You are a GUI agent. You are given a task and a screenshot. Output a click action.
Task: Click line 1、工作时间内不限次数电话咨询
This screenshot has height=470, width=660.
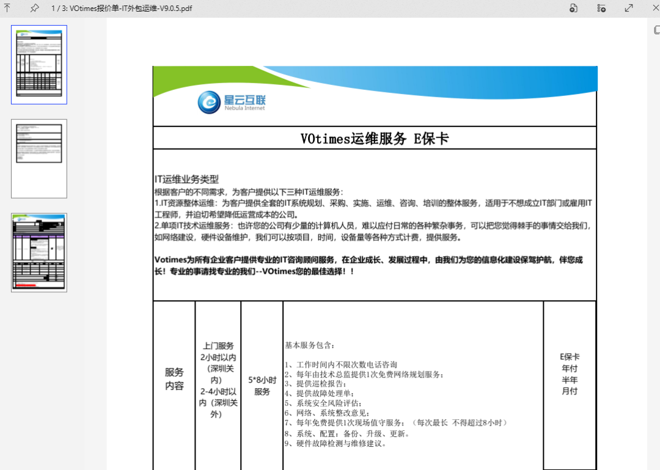[341, 364]
